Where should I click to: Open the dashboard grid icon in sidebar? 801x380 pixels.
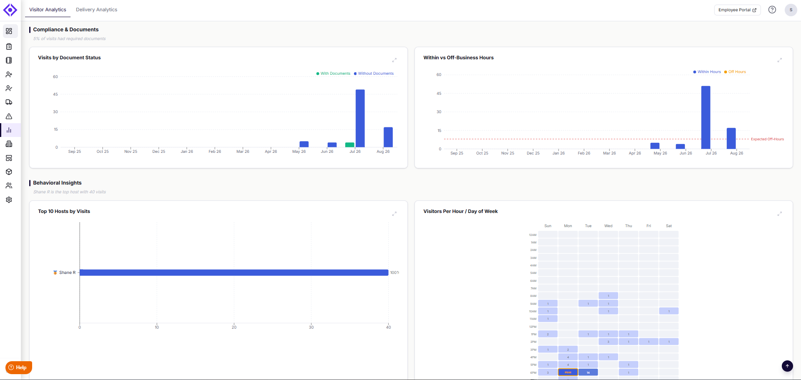pos(9,31)
